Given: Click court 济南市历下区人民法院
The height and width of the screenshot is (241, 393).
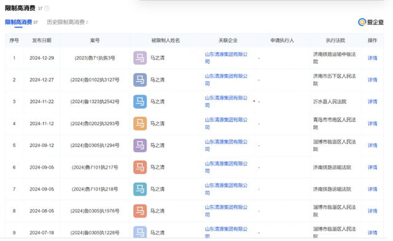Looking at the screenshot, I should pyautogui.click(x=334, y=80).
